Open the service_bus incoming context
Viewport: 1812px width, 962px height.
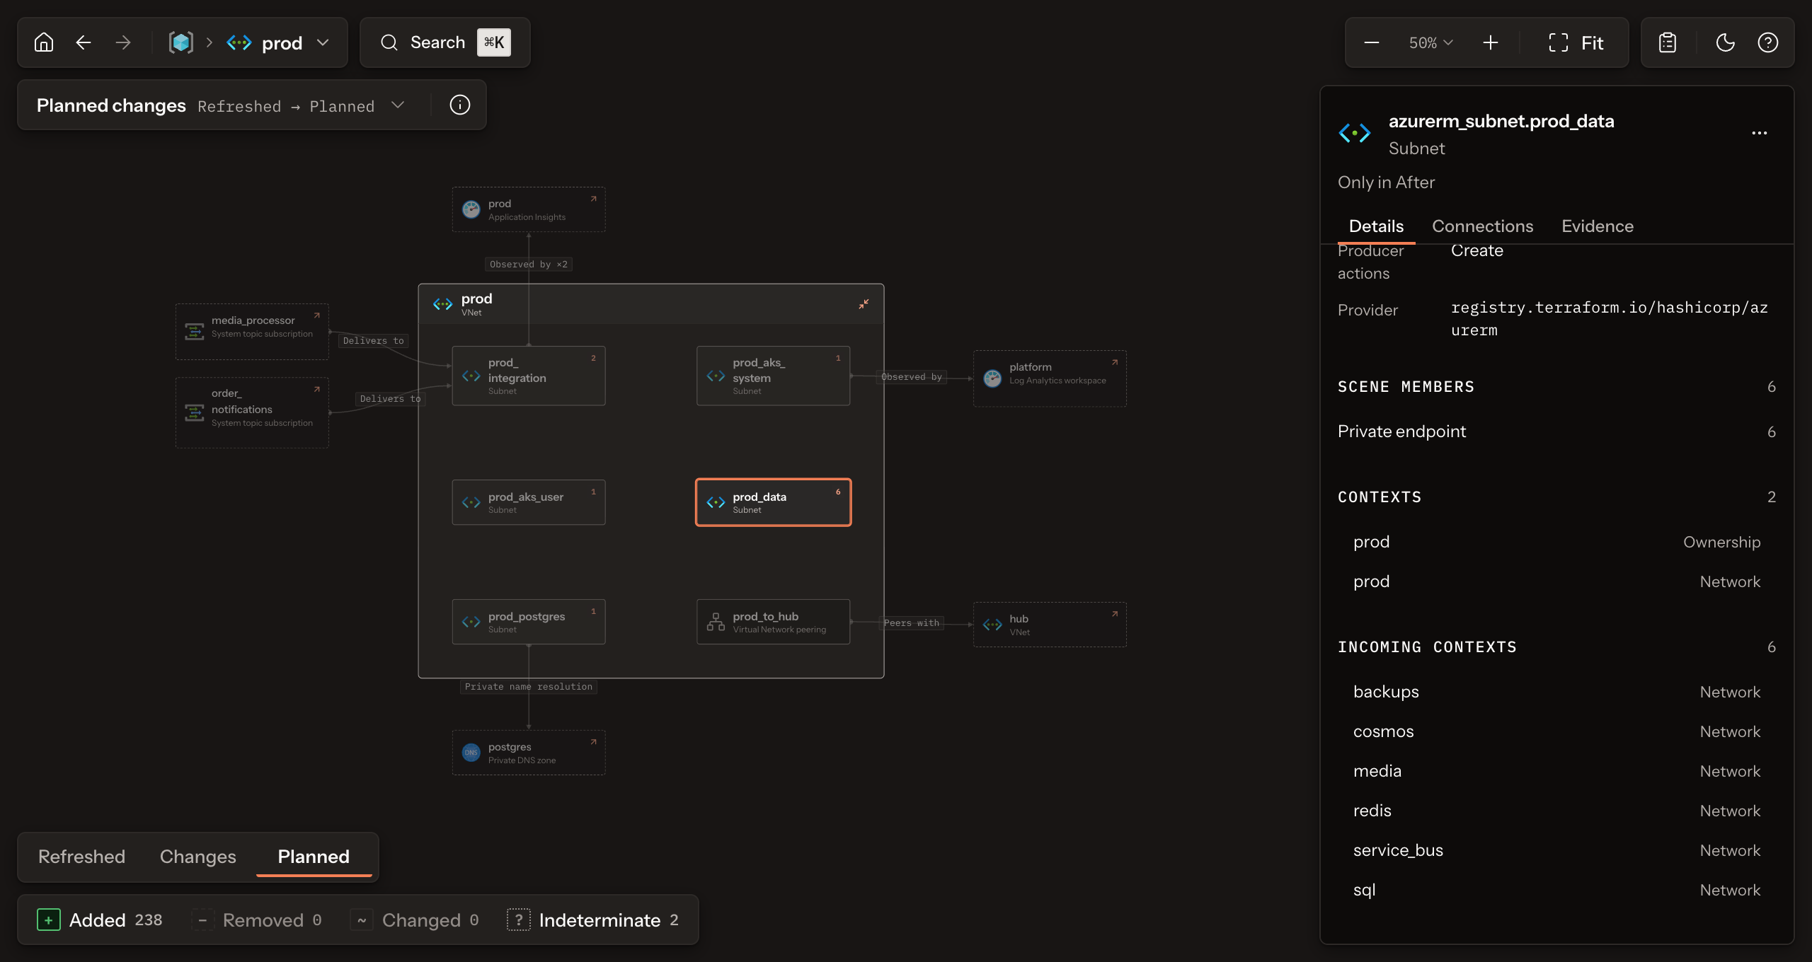pos(1556,850)
